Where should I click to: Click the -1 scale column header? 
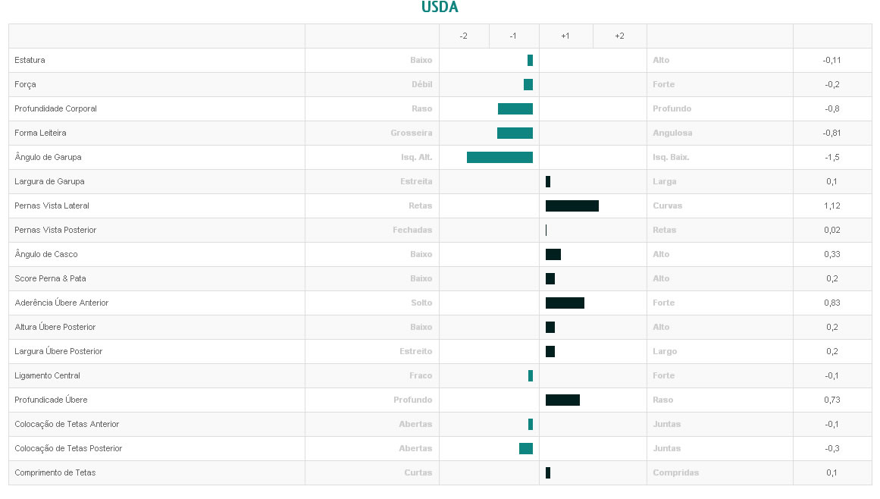(513, 36)
